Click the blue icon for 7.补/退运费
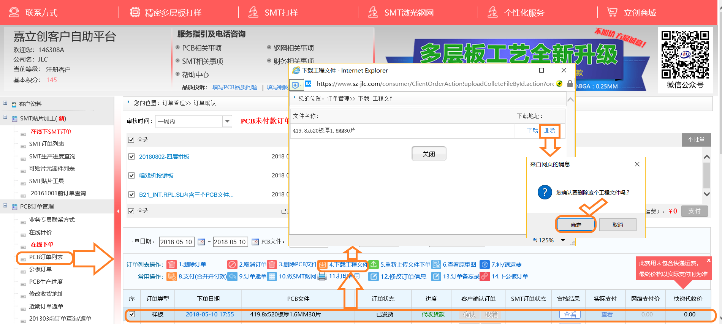 (485, 264)
